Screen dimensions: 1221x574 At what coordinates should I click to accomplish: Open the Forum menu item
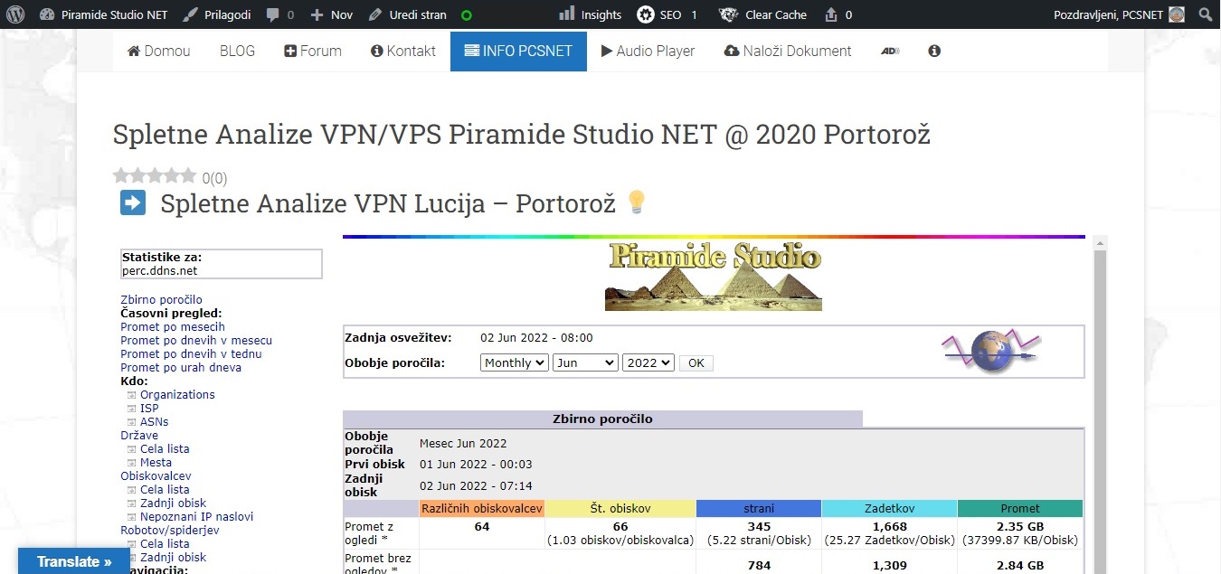(x=313, y=51)
